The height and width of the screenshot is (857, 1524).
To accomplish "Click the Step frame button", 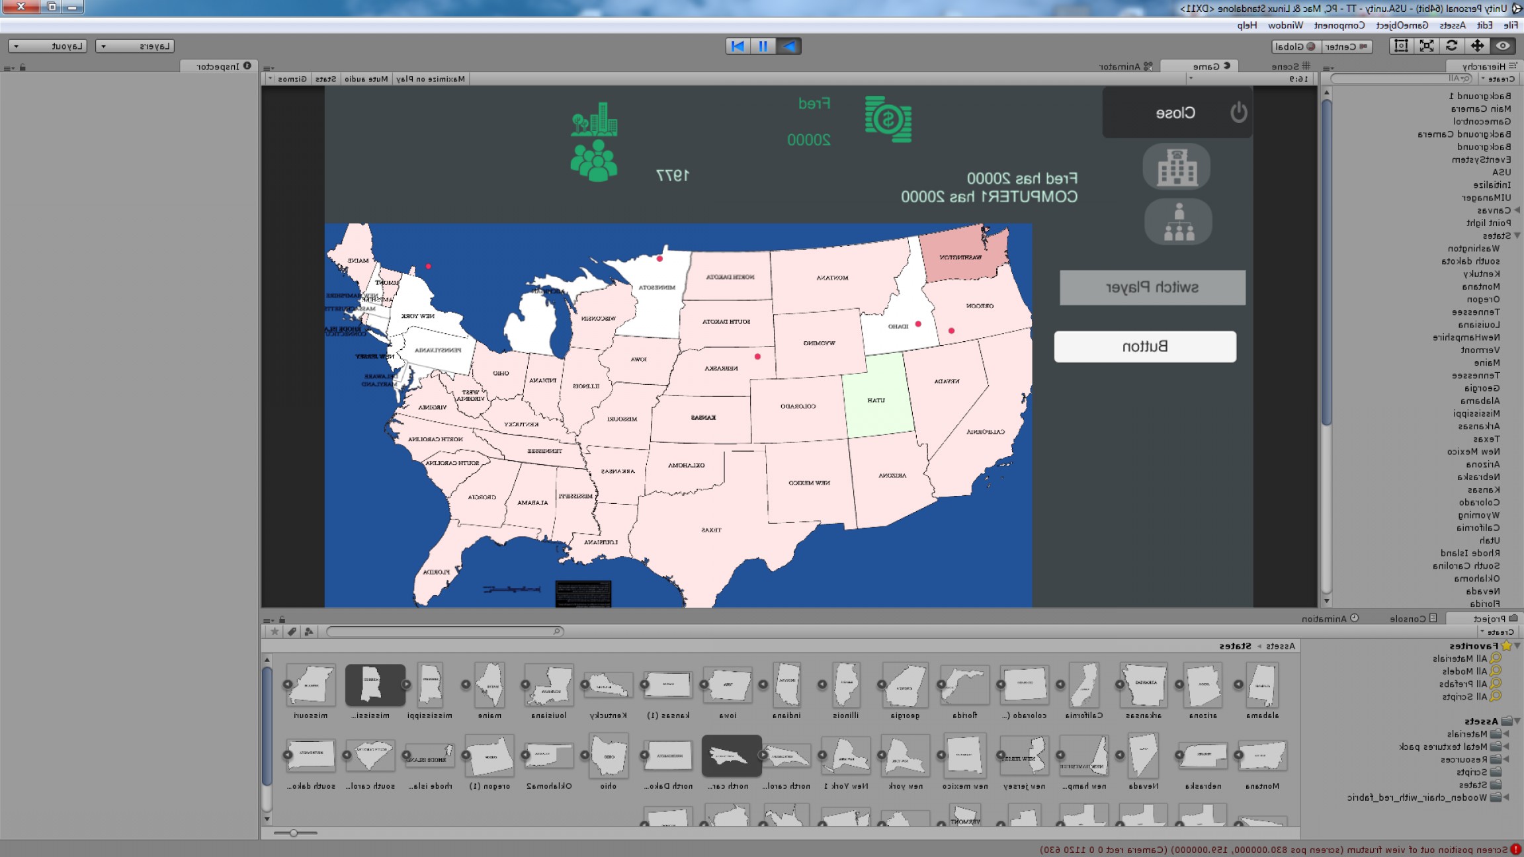I will (738, 46).
